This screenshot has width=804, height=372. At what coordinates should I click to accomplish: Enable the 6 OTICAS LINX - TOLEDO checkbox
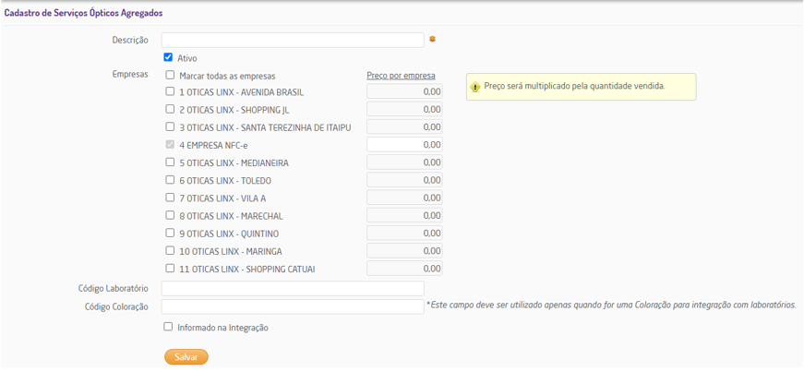pos(170,180)
